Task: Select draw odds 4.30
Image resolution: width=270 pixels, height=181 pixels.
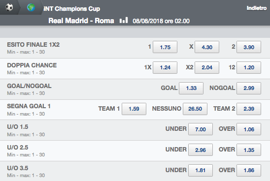Action: [207, 47]
